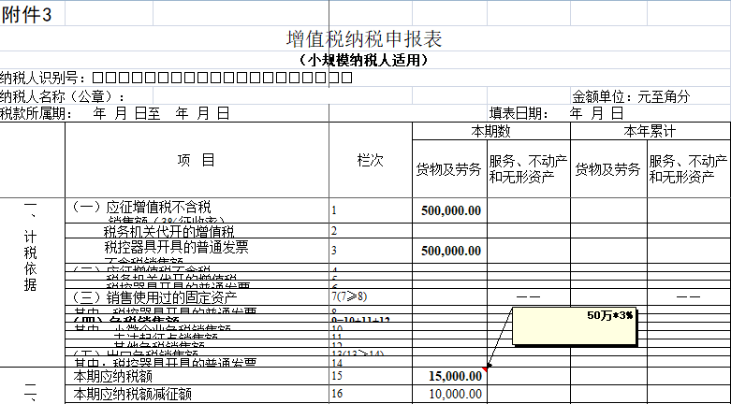Select the (三)销售使用过的固定资产 cell

point(197,296)
